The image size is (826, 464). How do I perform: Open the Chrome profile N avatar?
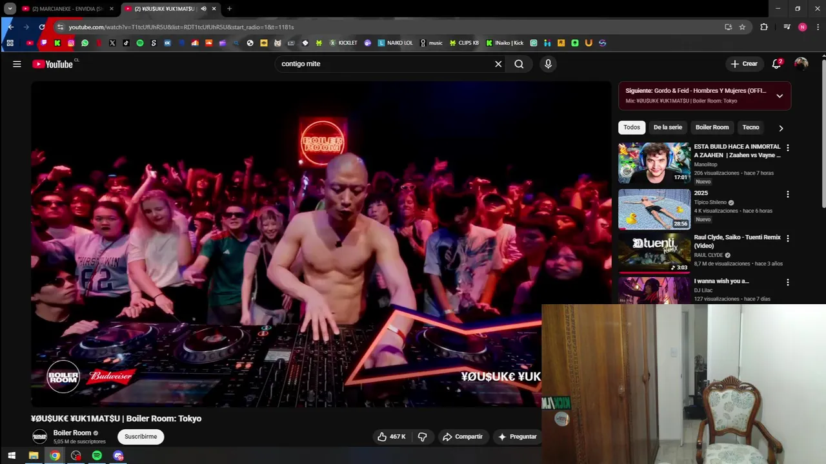point(802,27)
